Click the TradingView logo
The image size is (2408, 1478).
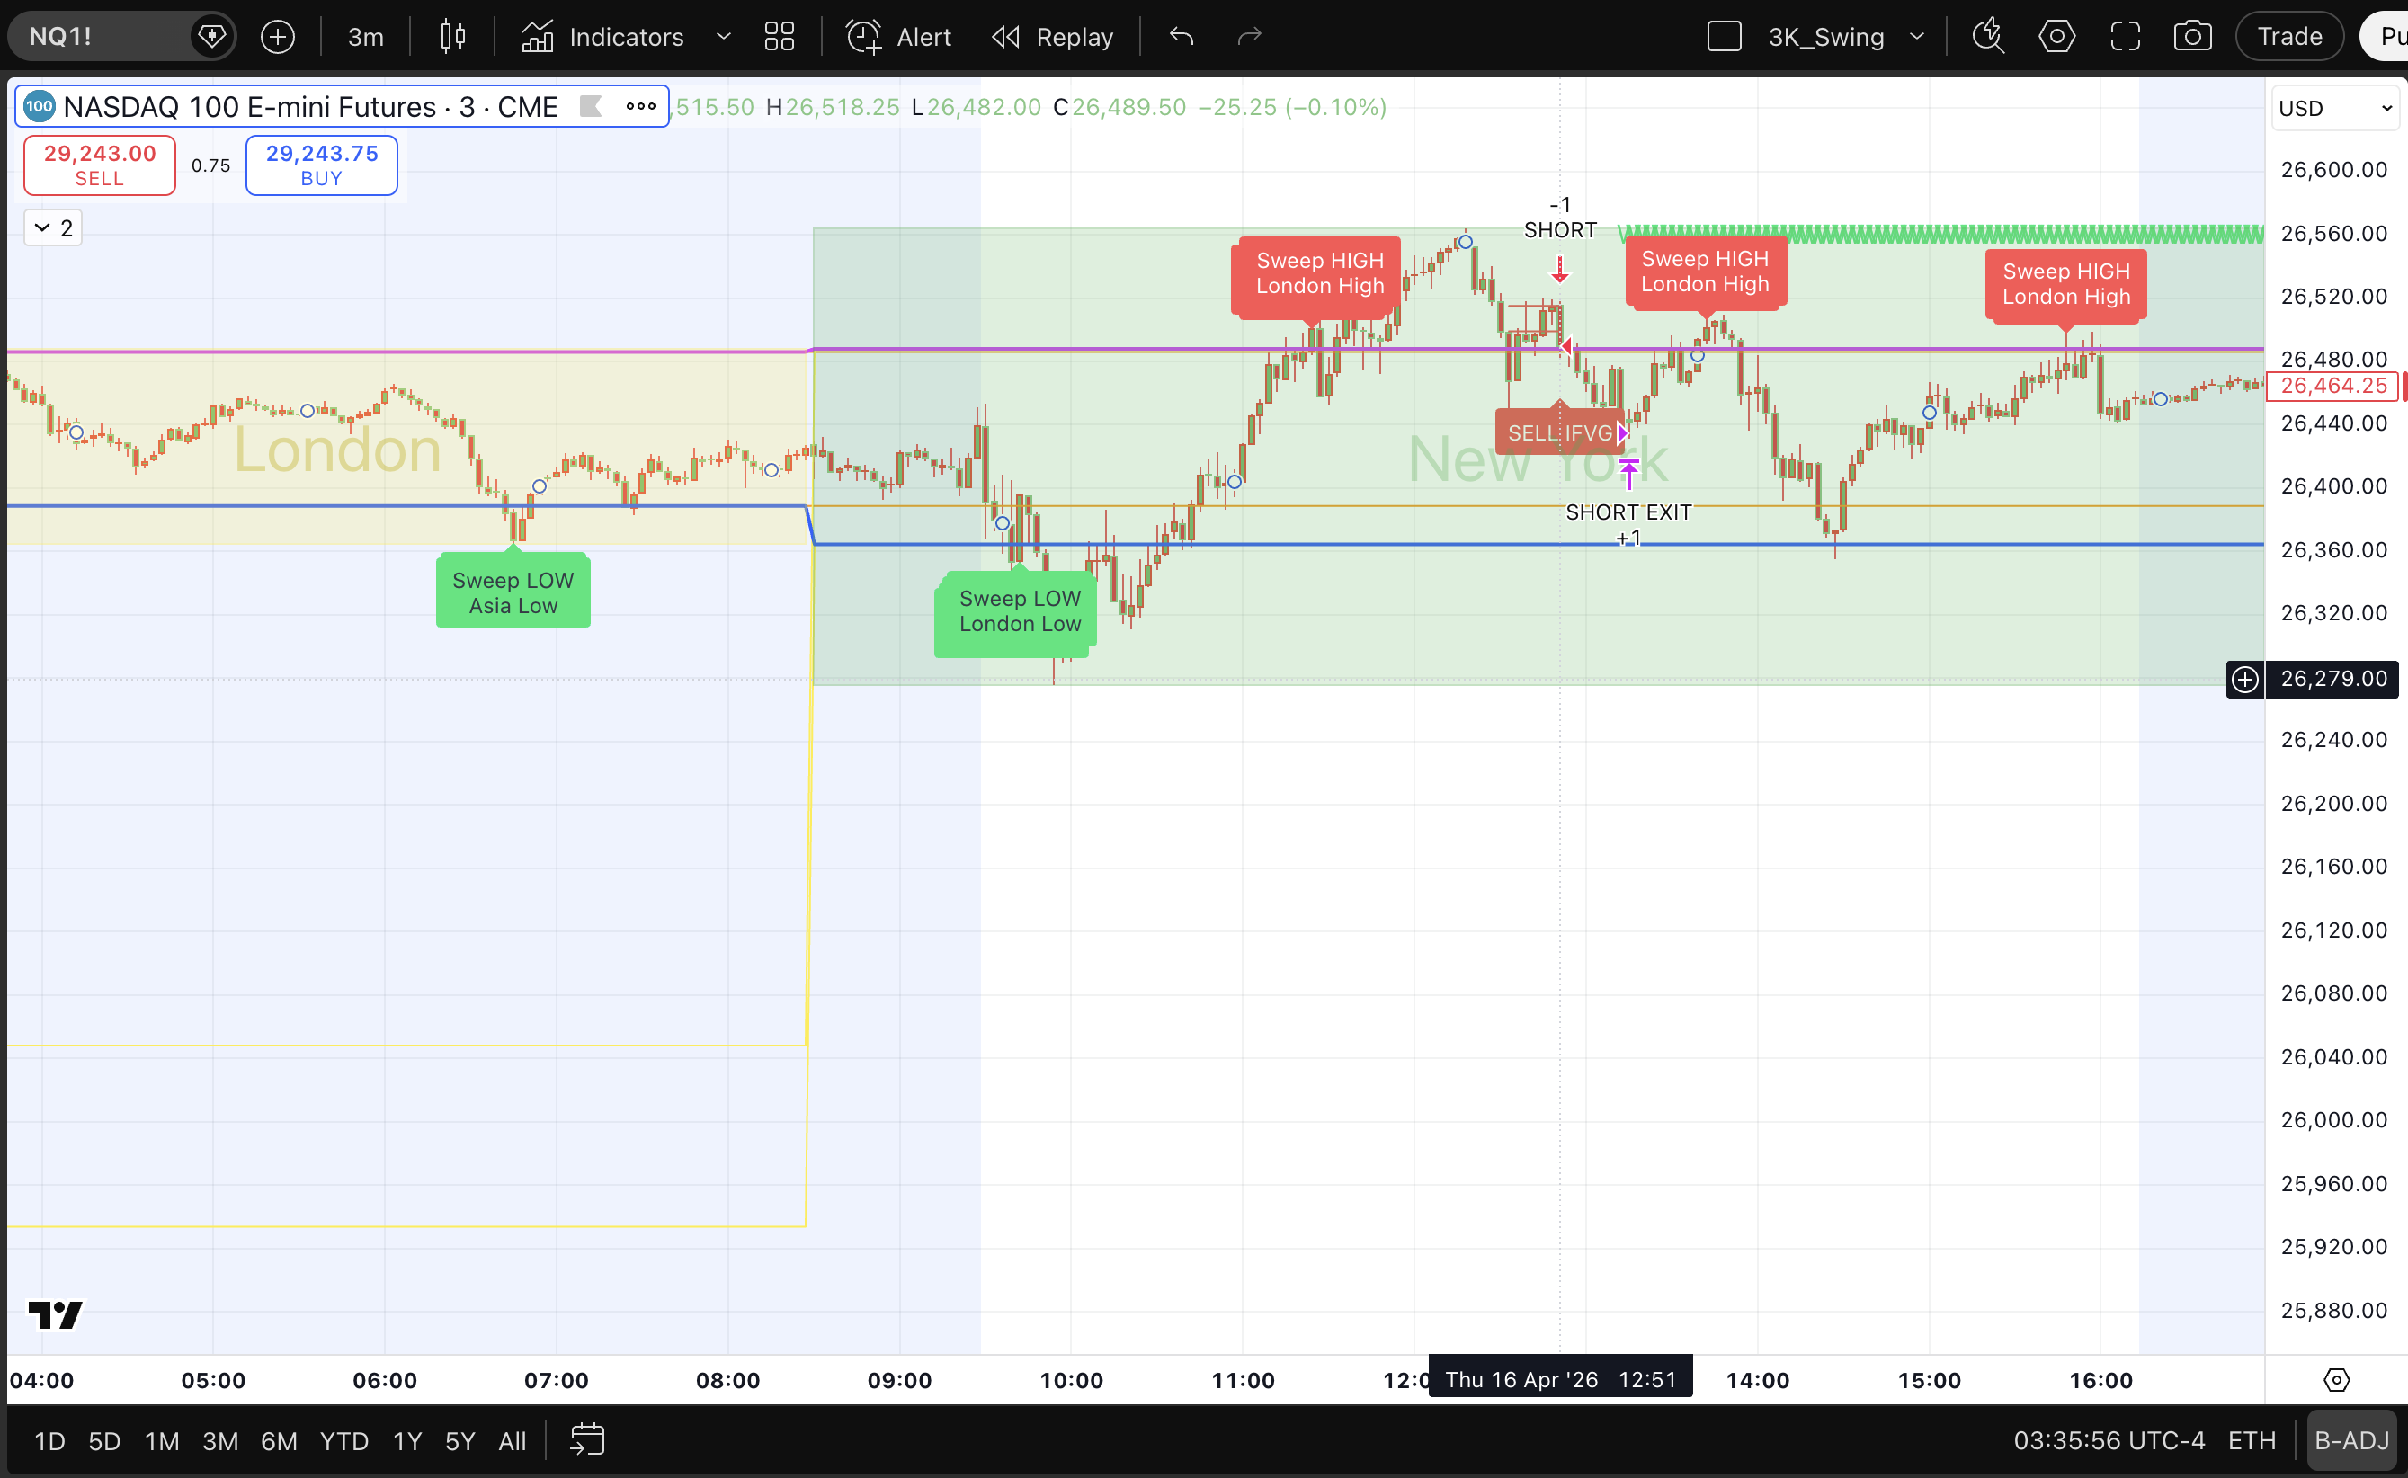tap(55, 1314)
